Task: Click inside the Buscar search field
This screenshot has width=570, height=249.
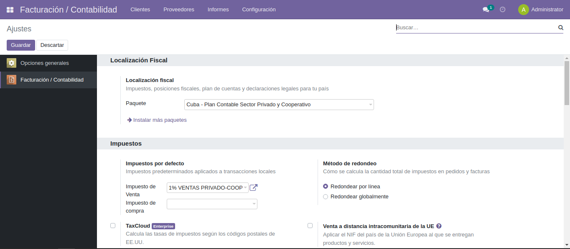Action: pos(460,27)
